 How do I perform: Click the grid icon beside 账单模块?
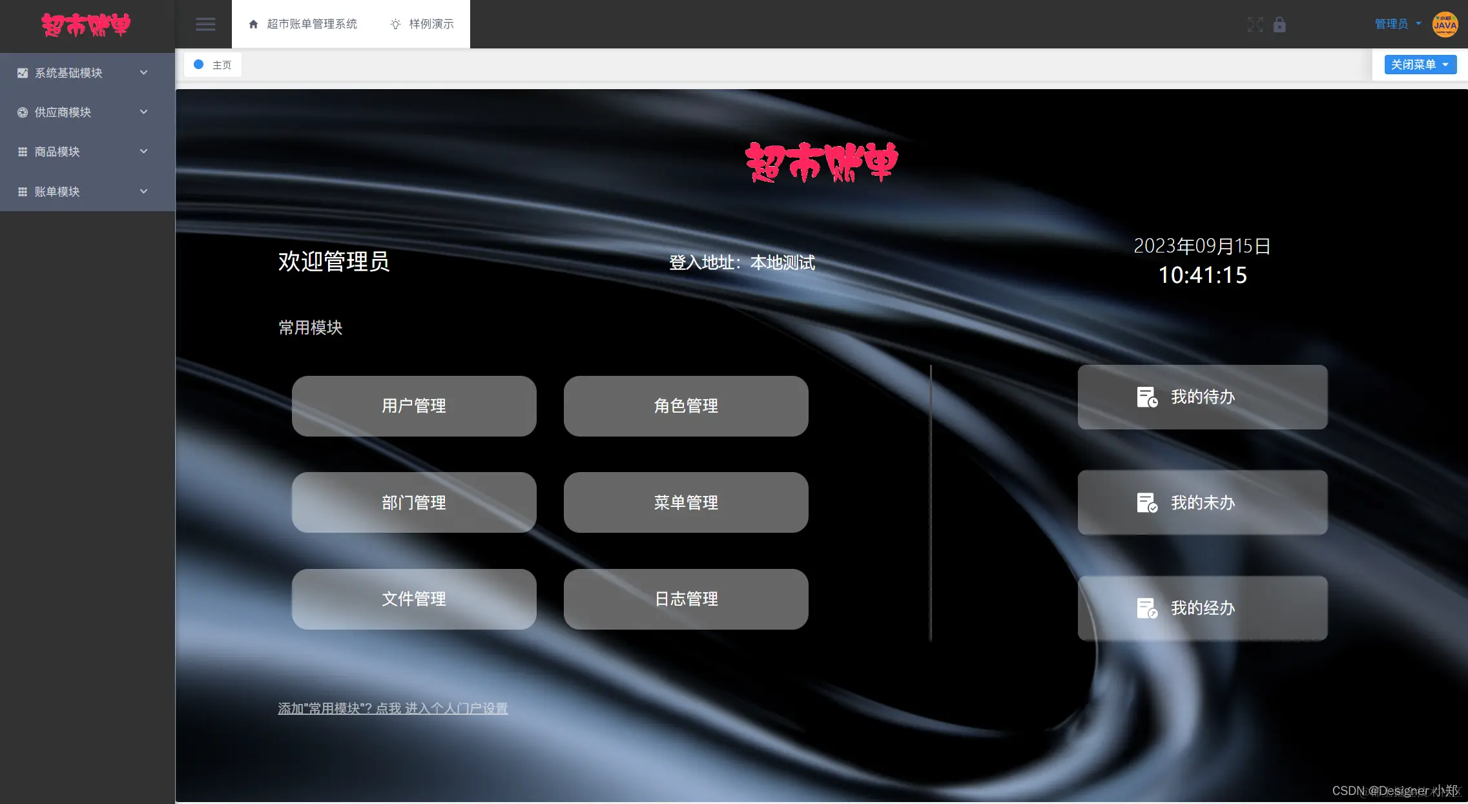tap(22, 191)
